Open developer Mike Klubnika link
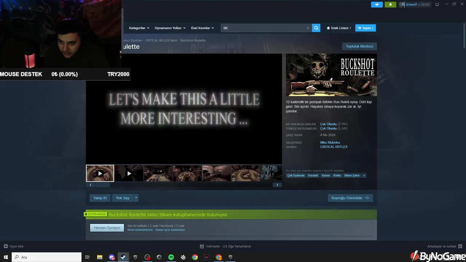 click(330, 143)
